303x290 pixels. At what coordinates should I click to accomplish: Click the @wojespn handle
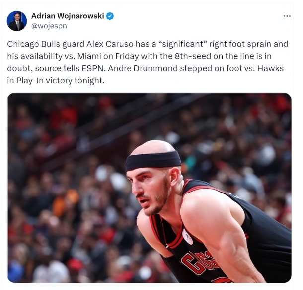[x=49, y=26]
